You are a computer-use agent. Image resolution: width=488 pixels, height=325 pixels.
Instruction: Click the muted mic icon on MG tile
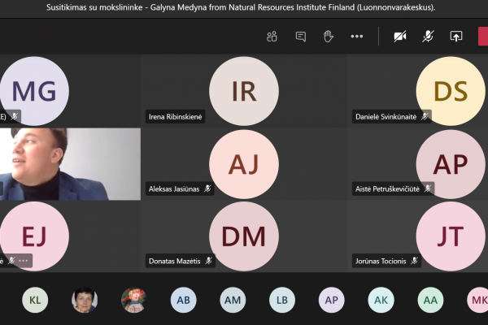click(x=15, y=116)
